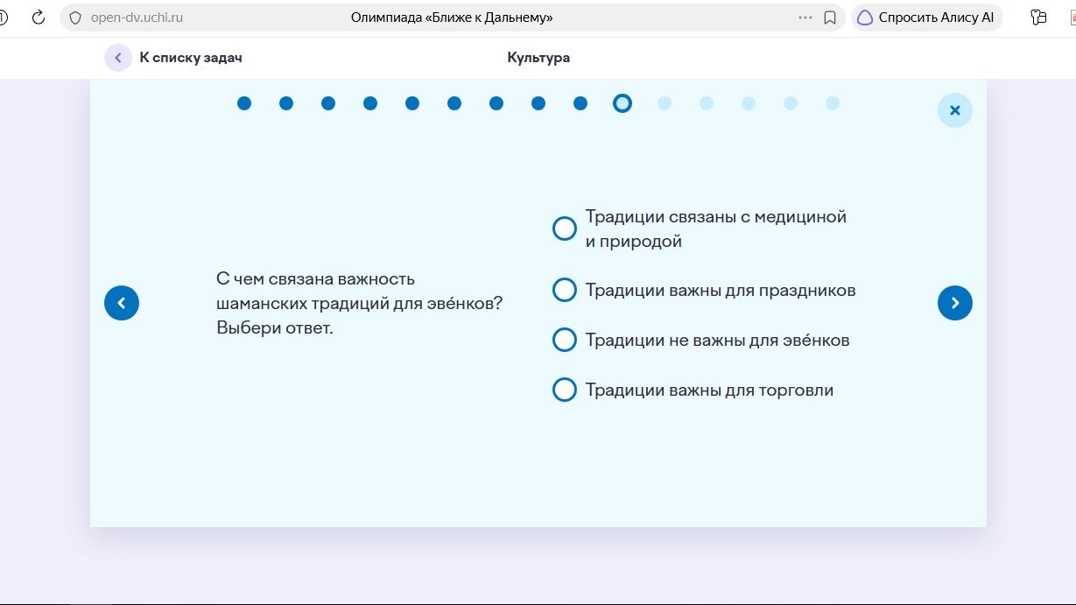Click the shield icon beside the URL

[75, 18]
